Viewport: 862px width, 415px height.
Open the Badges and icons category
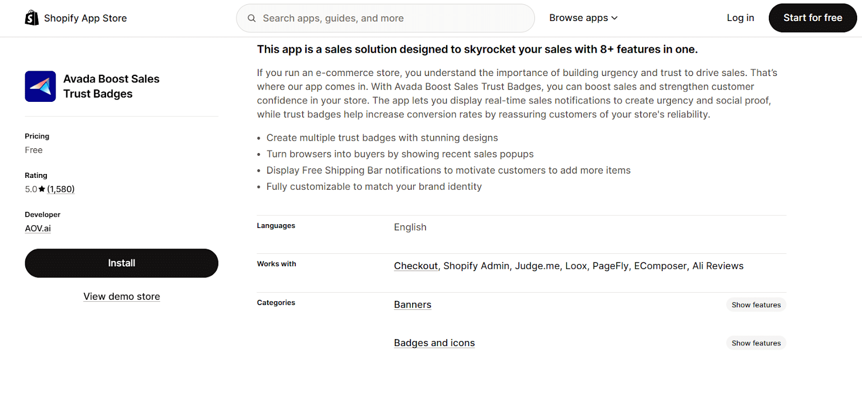(x=434, y=343)
